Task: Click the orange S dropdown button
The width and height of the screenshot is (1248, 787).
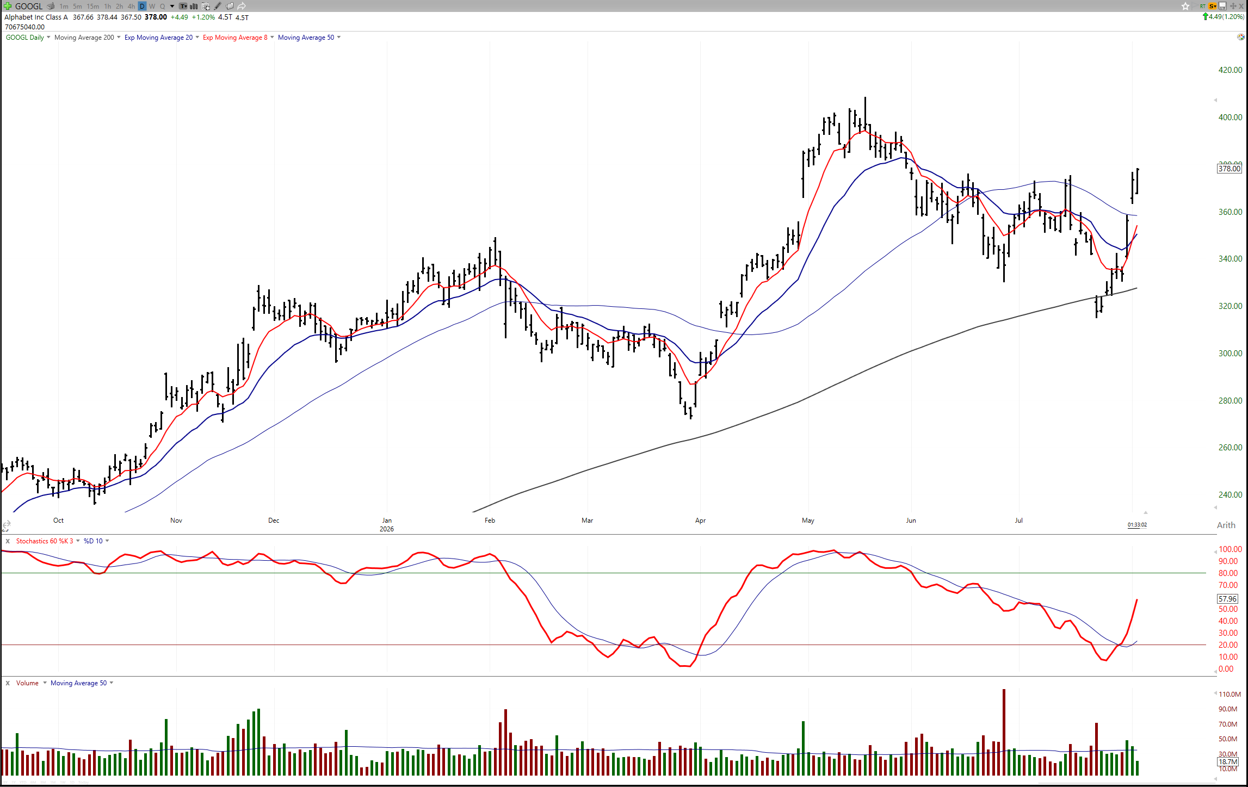Action: 1213,6
